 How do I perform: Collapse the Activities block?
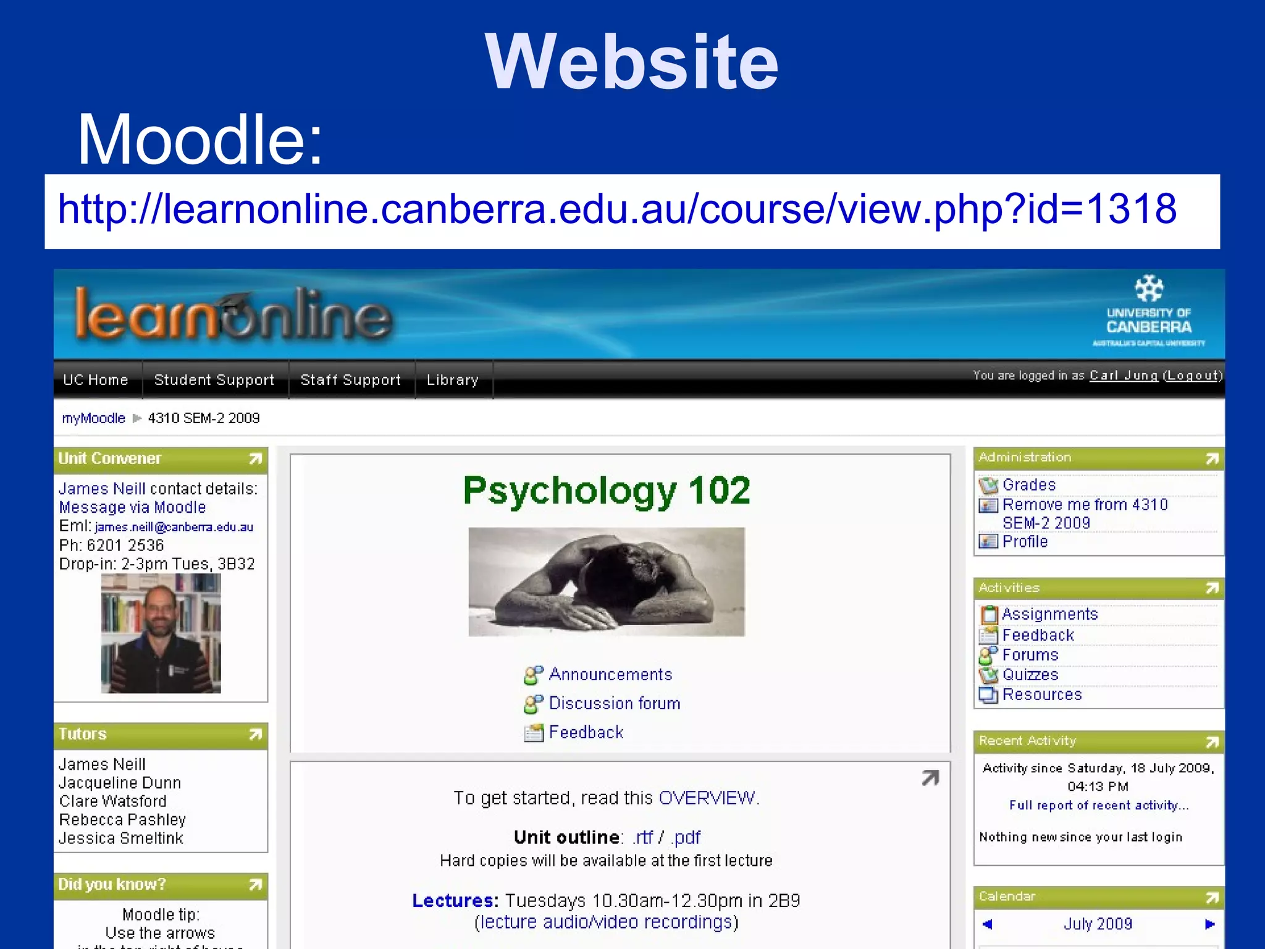click(1212, 588)
